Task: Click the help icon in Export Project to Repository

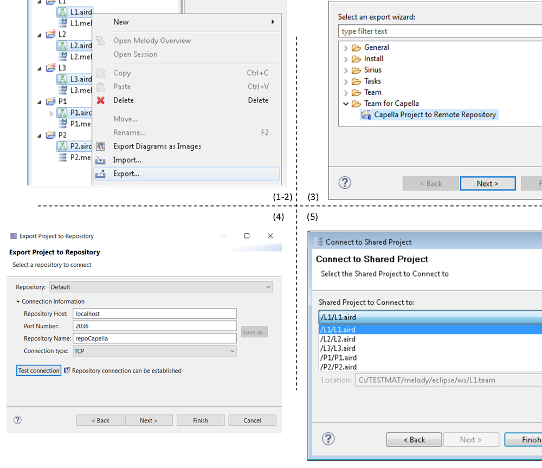Action: (17, 420)
